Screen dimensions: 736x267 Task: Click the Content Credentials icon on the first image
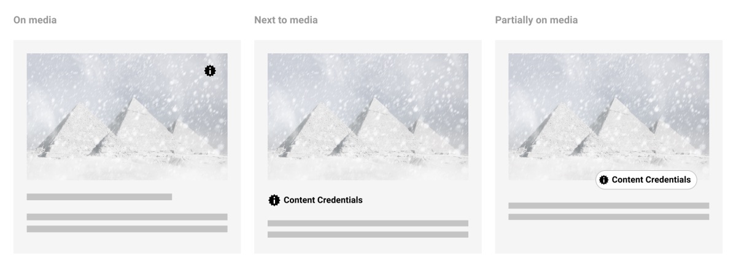click(x=210, y=71)
